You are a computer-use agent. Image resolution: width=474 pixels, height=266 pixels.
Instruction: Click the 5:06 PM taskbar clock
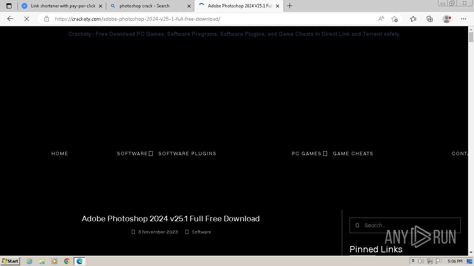[455, 261]
